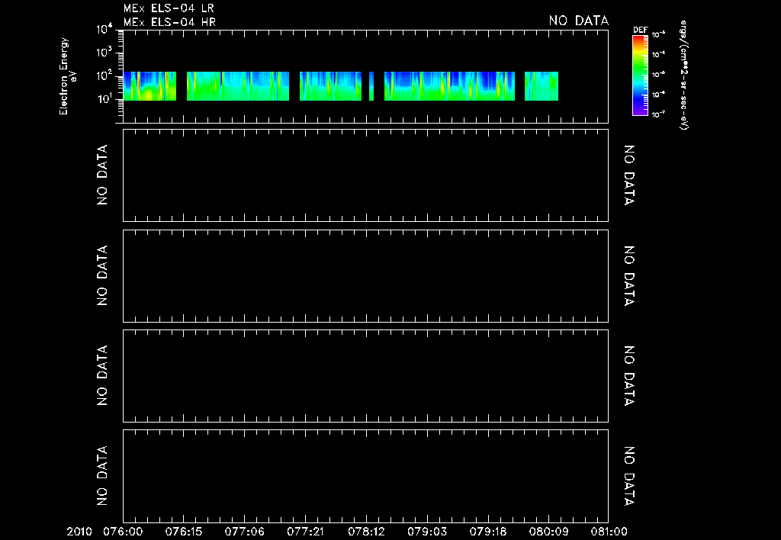The width and height of the screenshot is (781, 540).
Task: Click the 10^-7 tick label of the color bar
Action: [x=658, y=114]
